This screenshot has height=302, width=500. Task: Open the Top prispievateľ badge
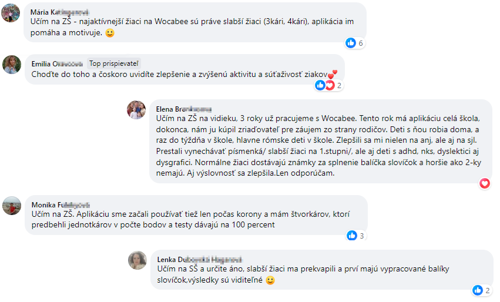click(x=114, y=63)
